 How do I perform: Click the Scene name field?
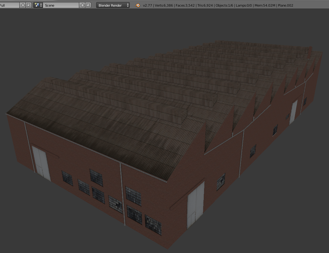click(61, 5)
